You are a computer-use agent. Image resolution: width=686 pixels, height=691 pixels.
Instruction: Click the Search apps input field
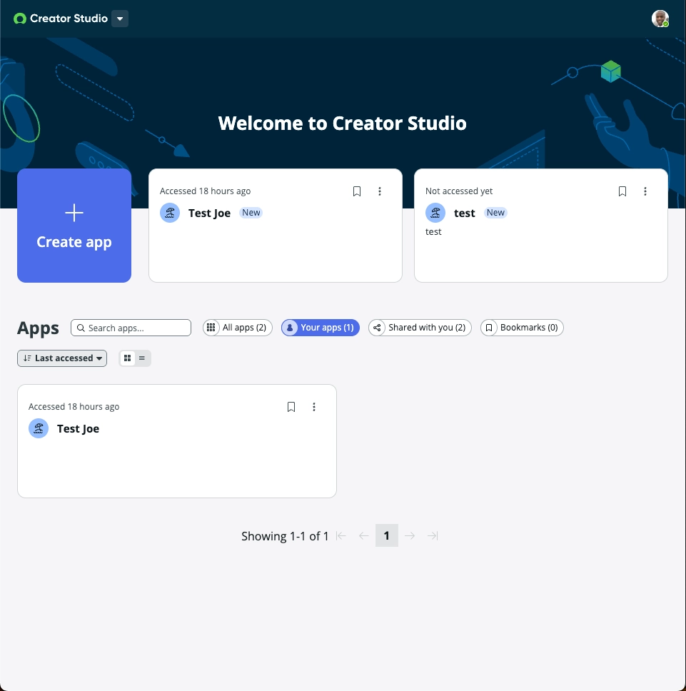point(136,328)
